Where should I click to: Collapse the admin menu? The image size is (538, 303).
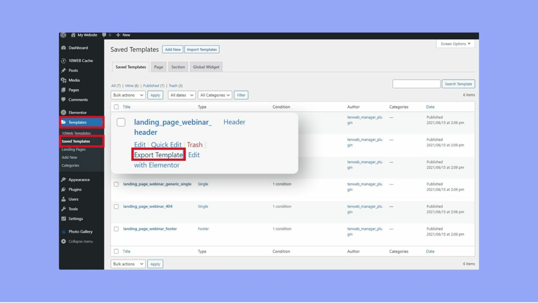pos(64,241)
